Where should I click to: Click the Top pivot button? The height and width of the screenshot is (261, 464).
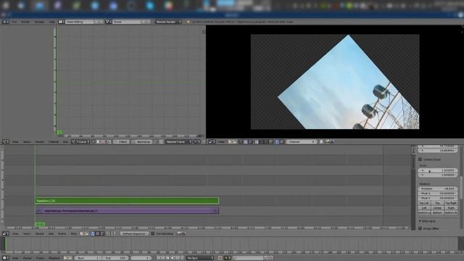[x=437, y=203]
